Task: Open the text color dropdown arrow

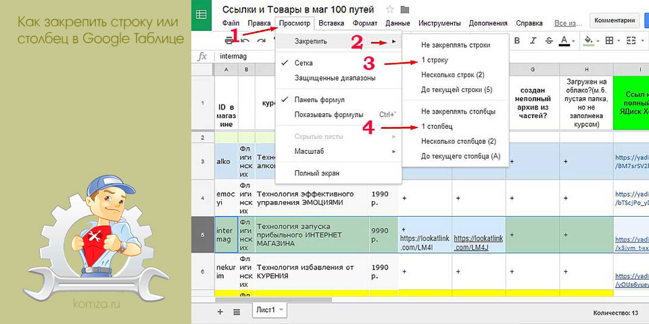Action: pyautogui.click(x=574, y=41)
